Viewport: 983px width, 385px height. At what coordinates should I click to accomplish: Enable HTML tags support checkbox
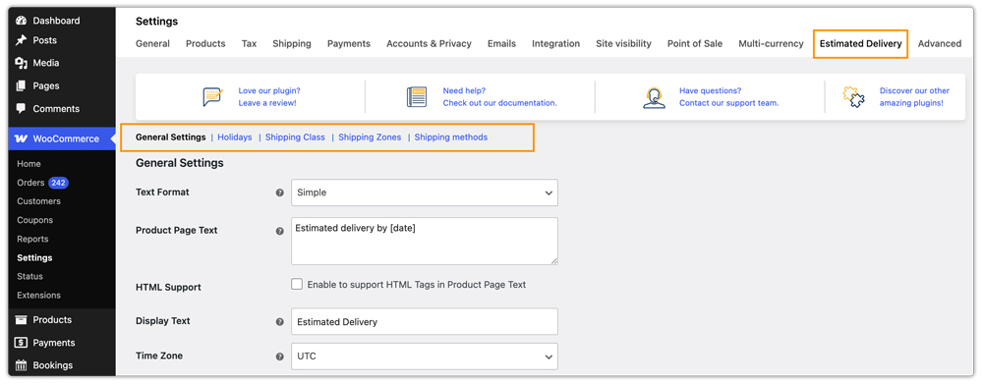coord(297,284)
